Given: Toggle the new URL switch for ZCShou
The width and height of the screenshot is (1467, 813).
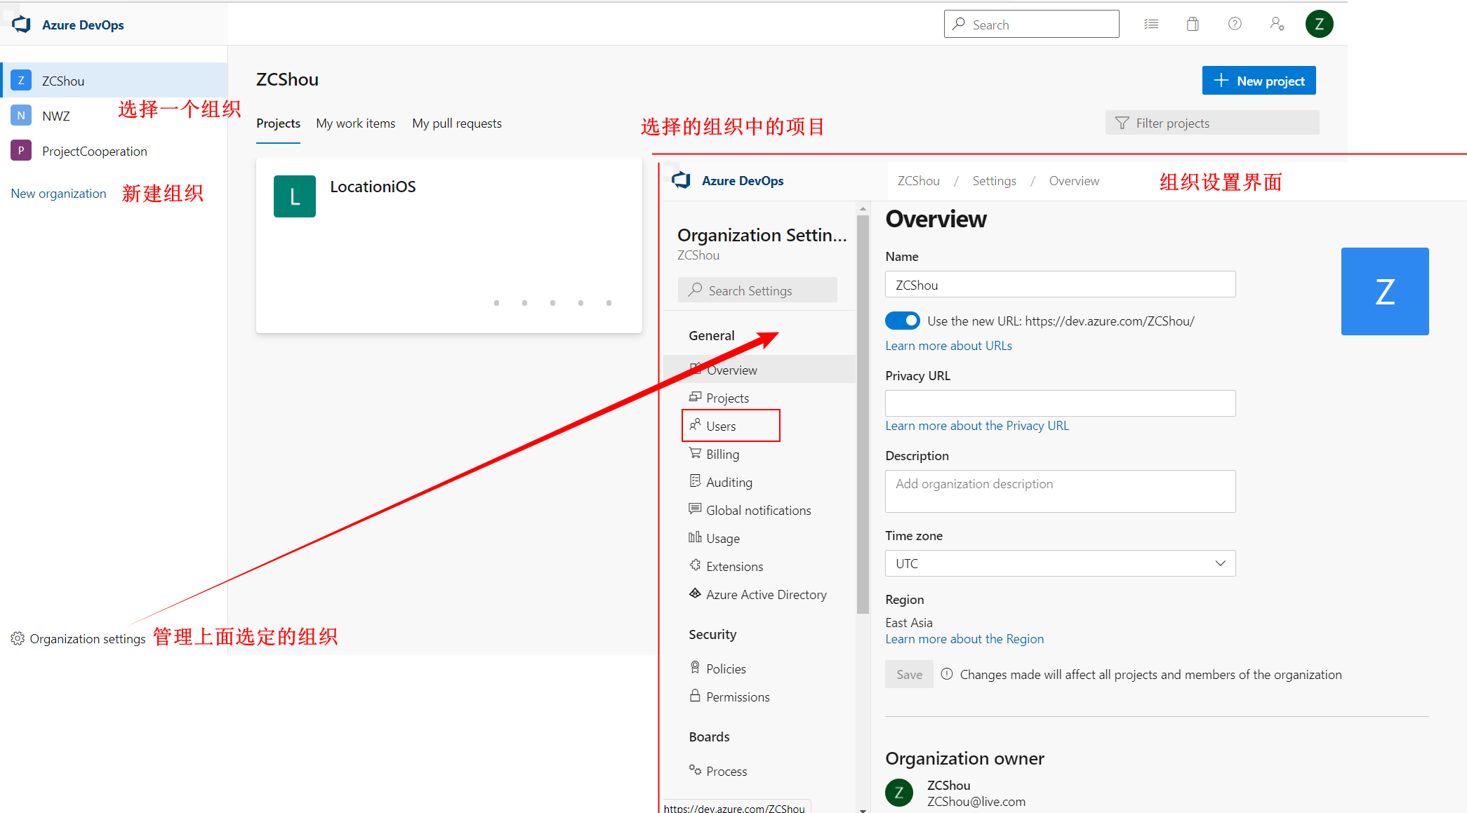Looking at the screenshot, I should [902, 321].
